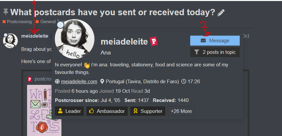
Task: Click the Postcrossing red P badge beside username
Action: (x=154, y=41)
